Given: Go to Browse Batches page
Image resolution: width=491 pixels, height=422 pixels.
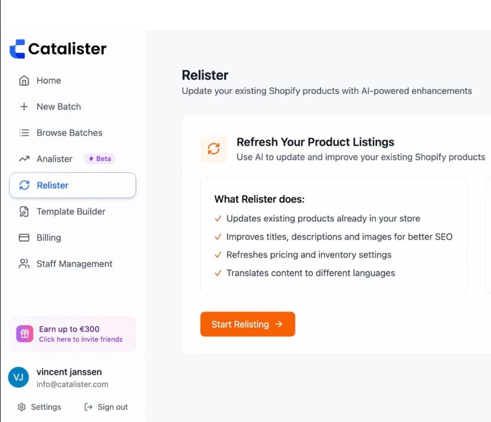Looking at the screenshot, I should pos(69,133).
